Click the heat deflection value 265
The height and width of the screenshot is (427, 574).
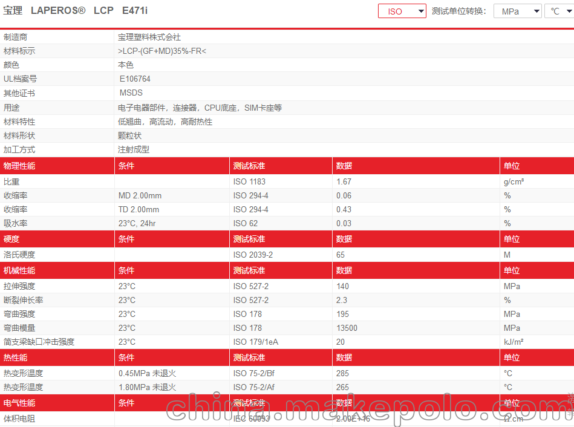[x=342, y=388]
